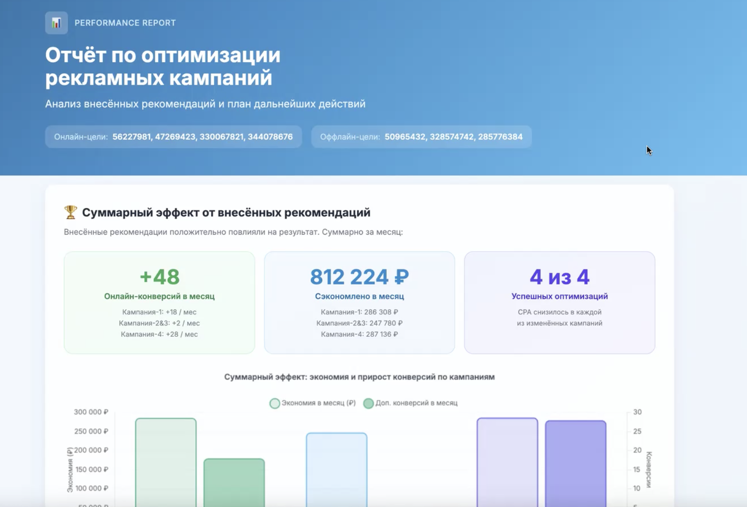Screen dimensions: 747x507
Task: Click 'Кампания-2&3: 247 780 ₽' line
Action: click(359, 323)
